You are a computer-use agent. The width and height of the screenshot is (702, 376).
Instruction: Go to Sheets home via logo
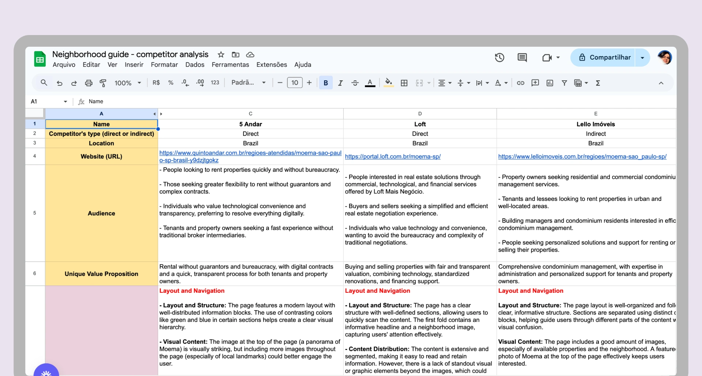40,59
